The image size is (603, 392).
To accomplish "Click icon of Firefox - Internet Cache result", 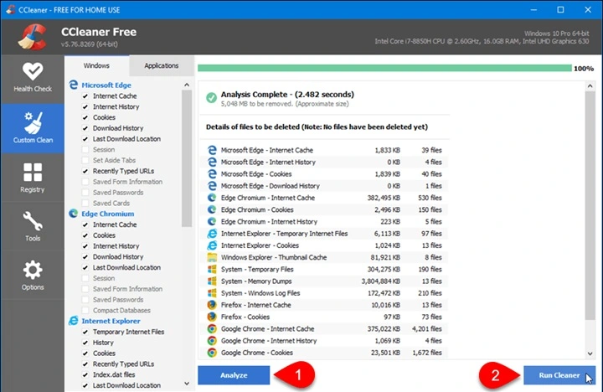I will tap(212, 305).
